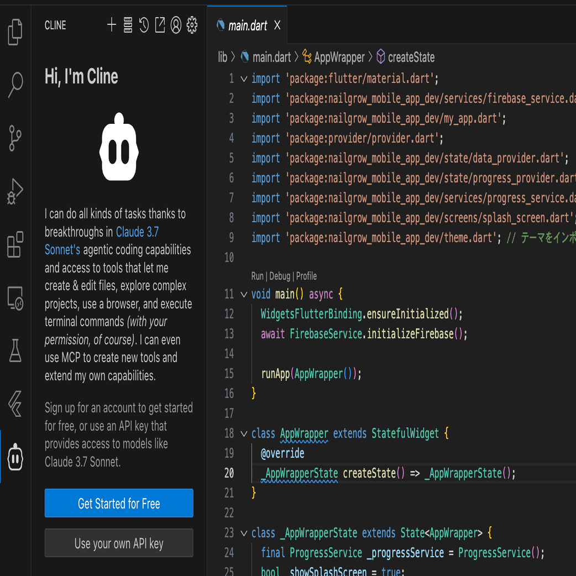Viewport: 576px width, 576px height.
Task: Open Cline task history icon
Action: 144,25
